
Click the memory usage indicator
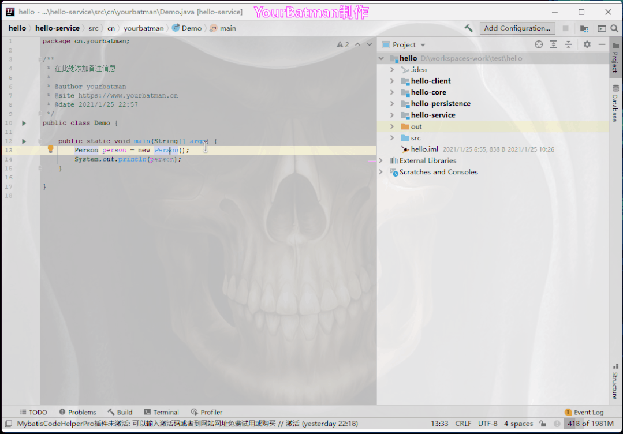tap(590, 424)
